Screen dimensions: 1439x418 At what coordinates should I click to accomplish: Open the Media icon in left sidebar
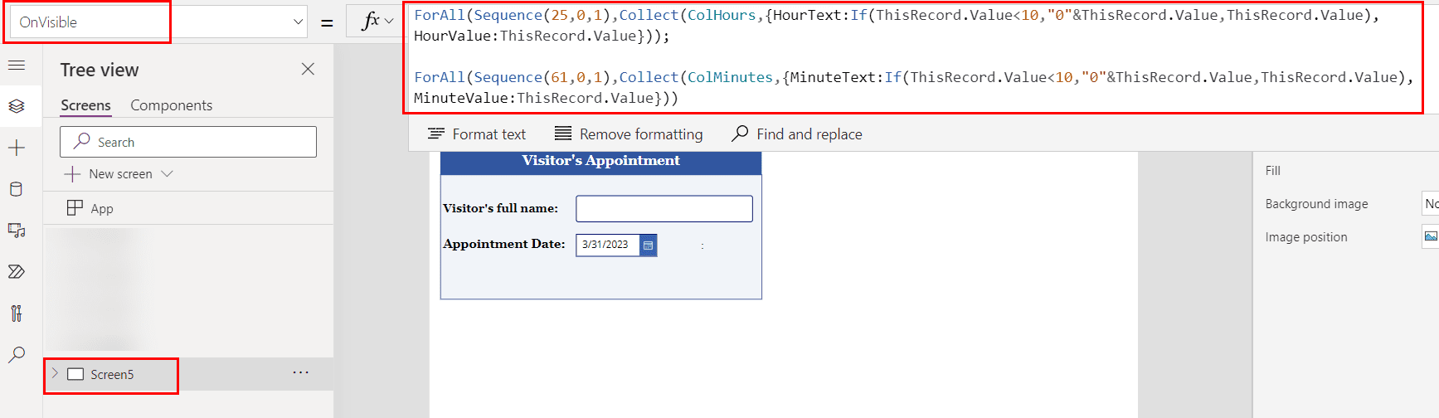click(x=17, y=231)
